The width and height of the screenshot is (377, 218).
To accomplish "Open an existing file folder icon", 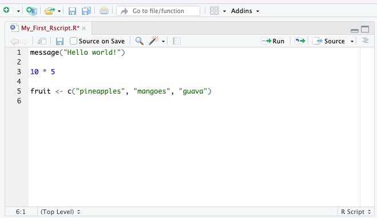I will tap(50, 11).
